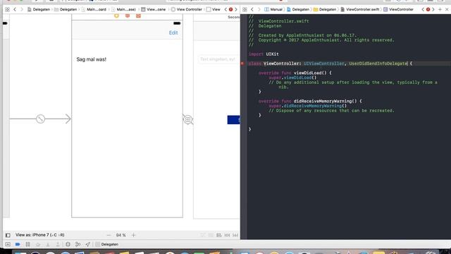Click the viewDidLoad function name
The height and width of the screenshot is (254, 451).
(x=307, y=73)
